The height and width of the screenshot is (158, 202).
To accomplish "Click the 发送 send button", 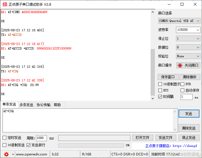I will (x=189, y=114).
